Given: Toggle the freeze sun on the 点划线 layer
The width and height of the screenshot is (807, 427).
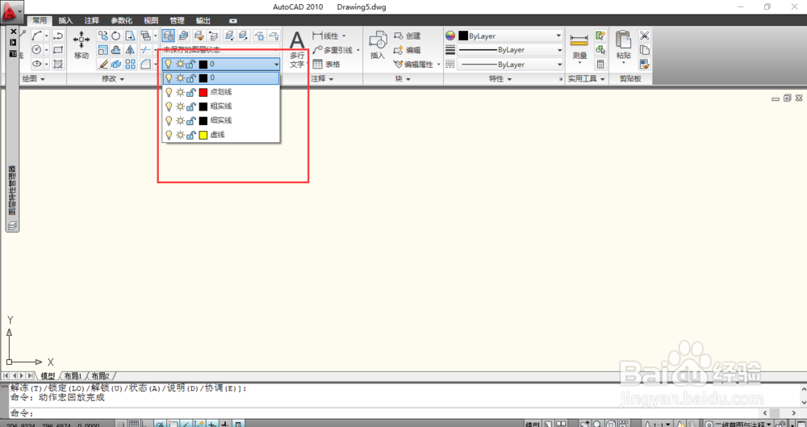Looking at the screenshot, I should coord(180,92).
